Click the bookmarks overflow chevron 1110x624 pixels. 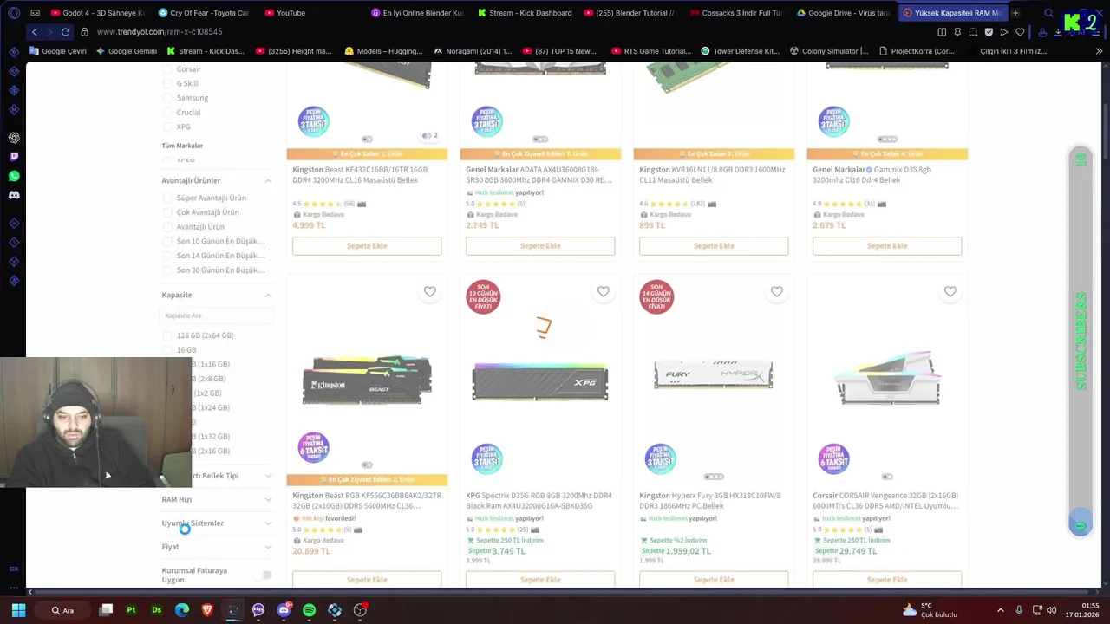1099,51
